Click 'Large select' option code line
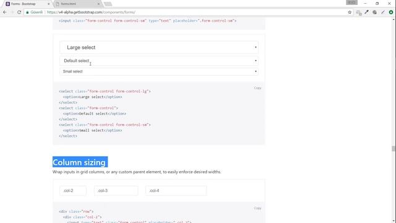396x223 pixels. (x=92, y=97)
